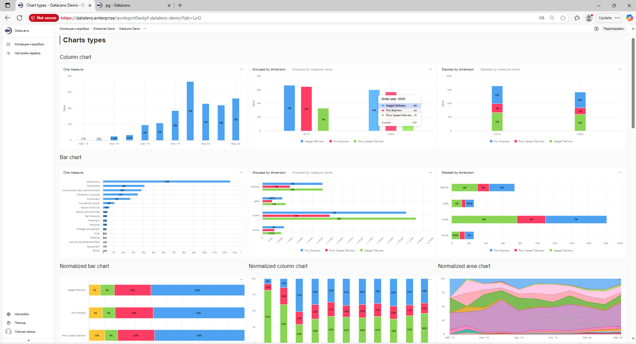Open three-dot menu of Stacked by dimension bar chart
The height and width of the screenshot is (344, 636).
(619, 173)
